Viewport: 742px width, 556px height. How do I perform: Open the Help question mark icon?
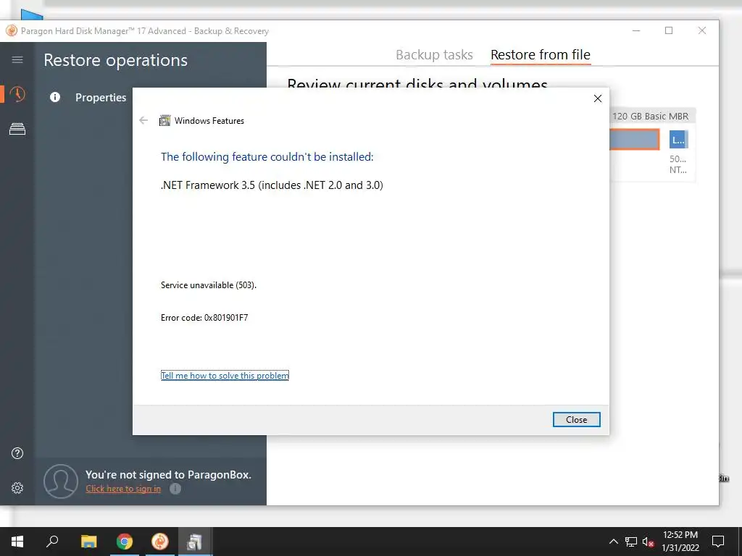(17, 453)
